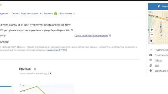
Task: Click the address text "улица Карла Маркса, 440, 73"
Action: (x=59, y=30)
